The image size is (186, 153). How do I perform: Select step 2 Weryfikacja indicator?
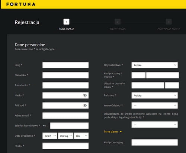pyautogui.click(x=118, y=22)
